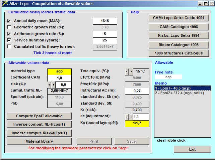
Task: Click Eteq10Hz field 7500
Action: [137, 85]
